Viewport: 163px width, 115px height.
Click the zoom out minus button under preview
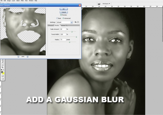18,57
